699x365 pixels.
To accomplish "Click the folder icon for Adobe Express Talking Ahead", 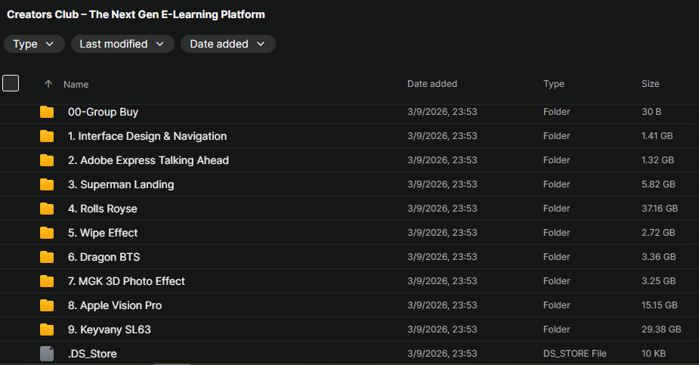I will point(47,160).
